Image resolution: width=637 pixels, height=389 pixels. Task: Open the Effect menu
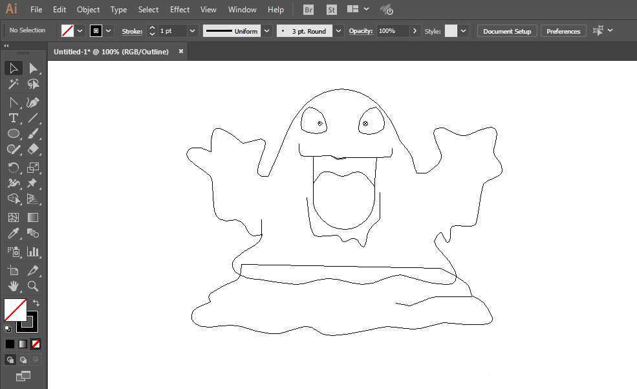180,9
